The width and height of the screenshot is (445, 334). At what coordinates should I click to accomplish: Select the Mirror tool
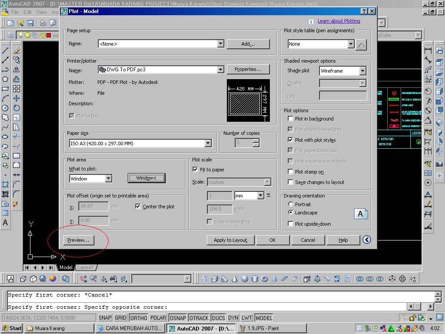[17, 70]
